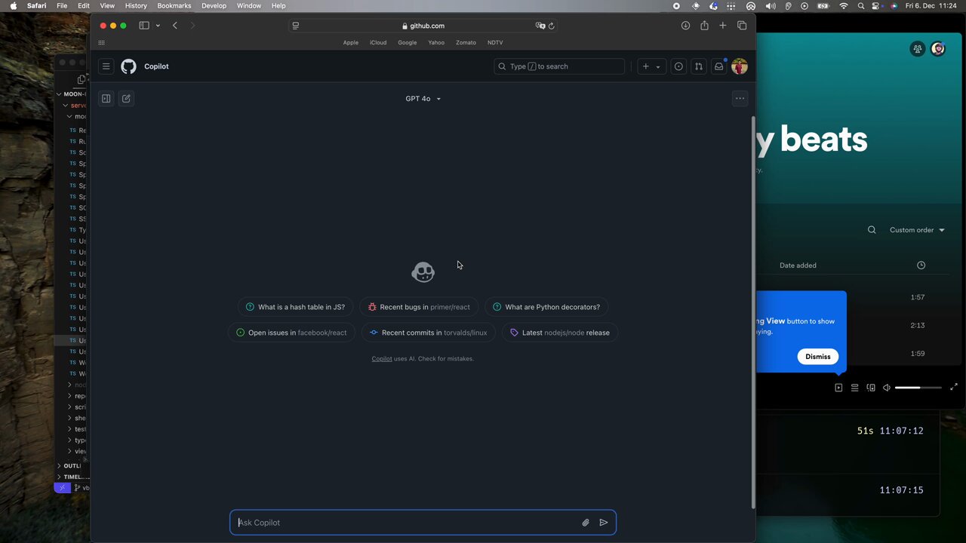
Task: Open the GitHub Issues circle icon
Action: 678,66
